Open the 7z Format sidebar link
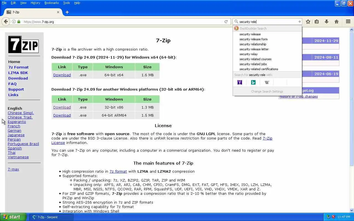 click(18, 67)
